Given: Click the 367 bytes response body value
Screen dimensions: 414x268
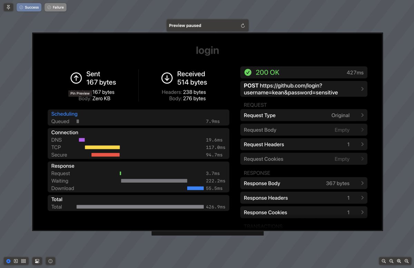Looking at the screenshot, I should [338, 183].
